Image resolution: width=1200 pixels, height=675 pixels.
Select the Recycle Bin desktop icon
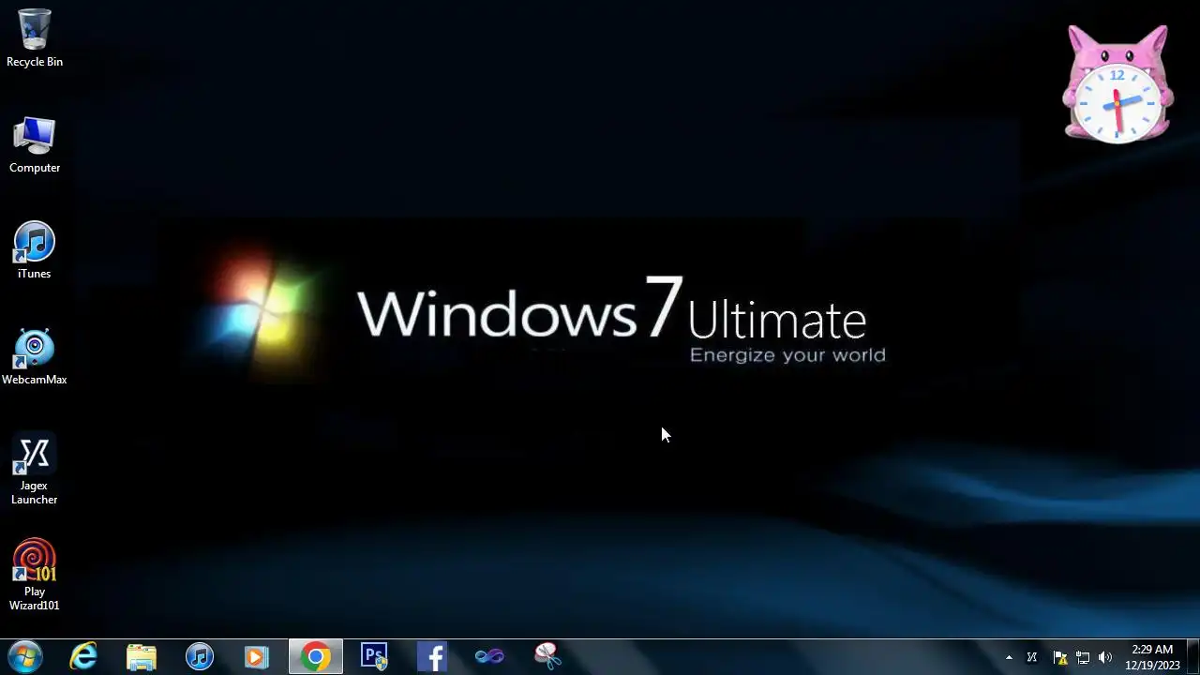(35, 38)
